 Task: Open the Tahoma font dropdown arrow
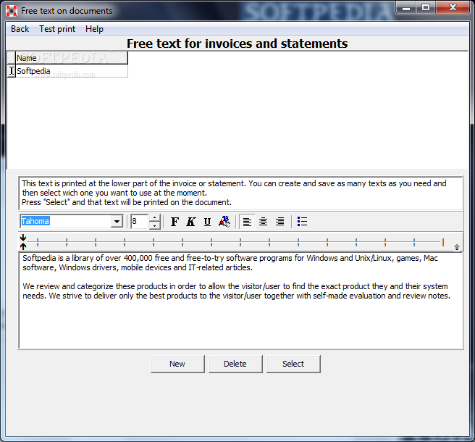point(117,221)
